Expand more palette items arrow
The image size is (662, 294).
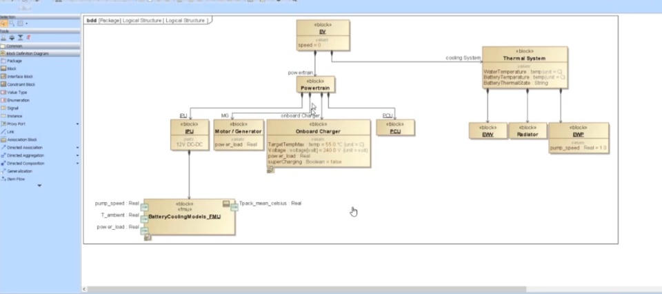[39, 186]
